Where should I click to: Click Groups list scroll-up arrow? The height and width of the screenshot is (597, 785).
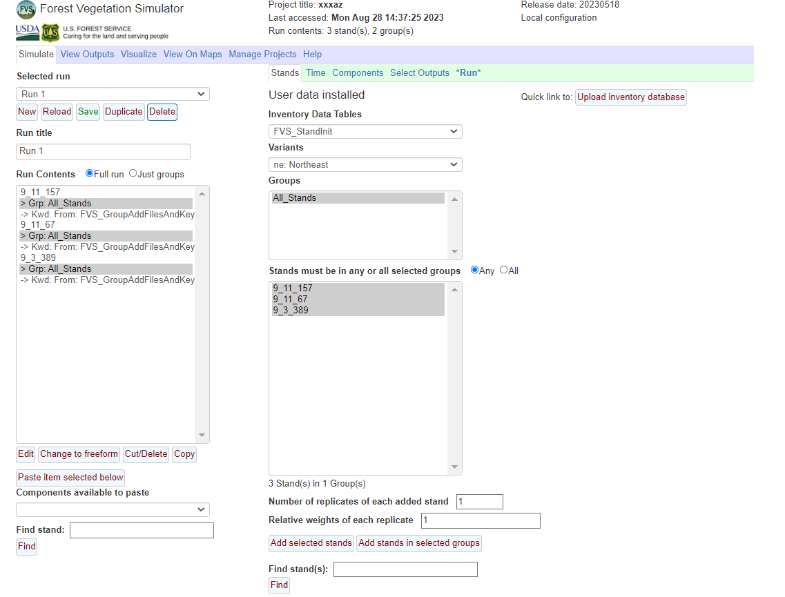click(x=454, y=199)
